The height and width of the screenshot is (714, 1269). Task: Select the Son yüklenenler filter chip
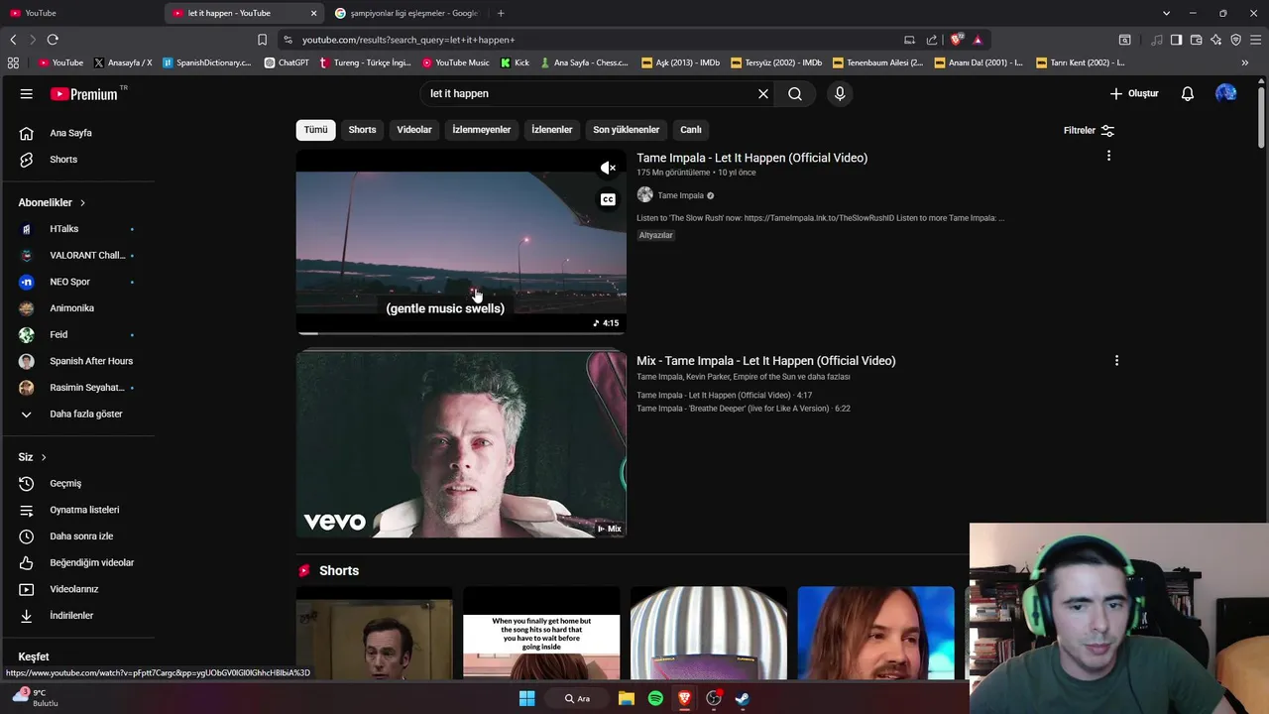(x=626, y=130)
